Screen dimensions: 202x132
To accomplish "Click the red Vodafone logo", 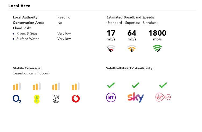I will coord(76,99).
